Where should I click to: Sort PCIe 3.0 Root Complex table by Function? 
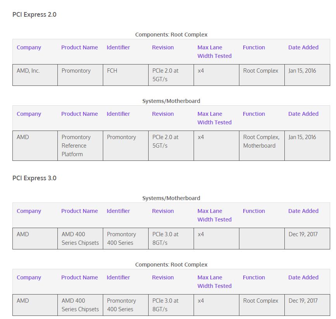coord(254,277)
